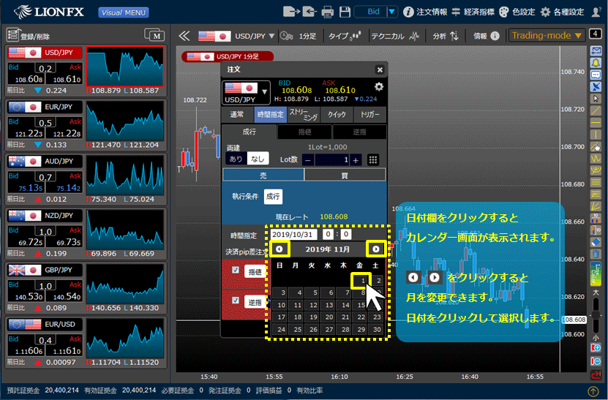The image size is (608, 400).
Task: Select the GBP/JPY rate row
Action: pyautogui.click(x=86, y=287)
